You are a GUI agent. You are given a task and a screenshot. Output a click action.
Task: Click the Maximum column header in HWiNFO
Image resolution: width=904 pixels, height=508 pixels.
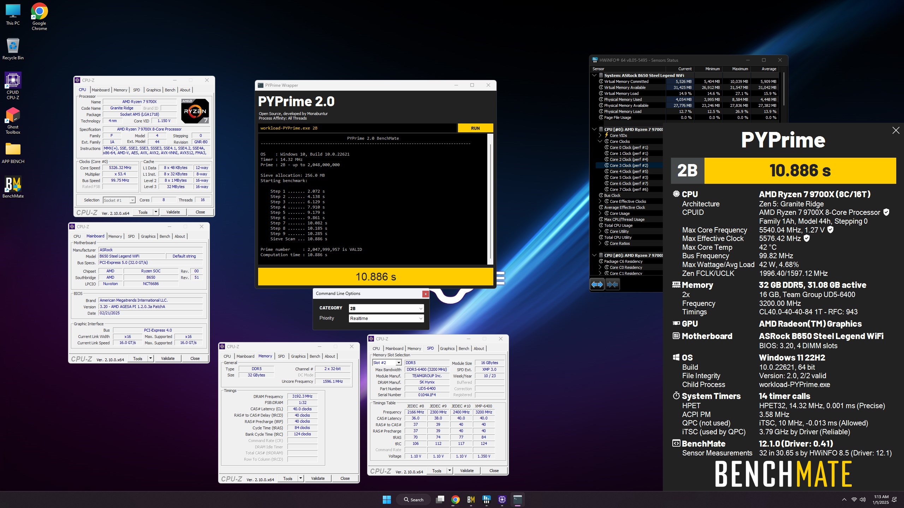coord(740,69)
